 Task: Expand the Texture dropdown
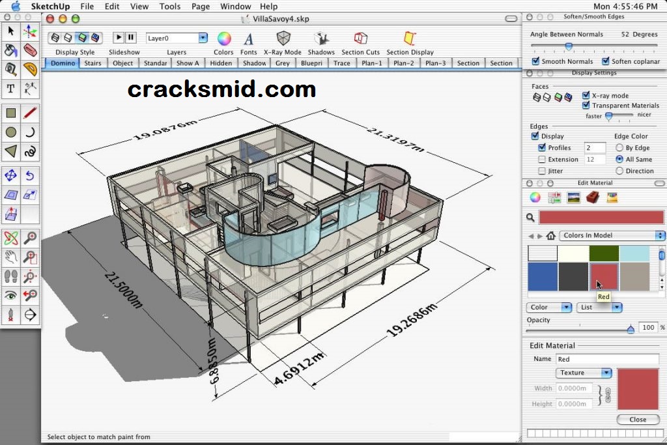click(584, 373)
